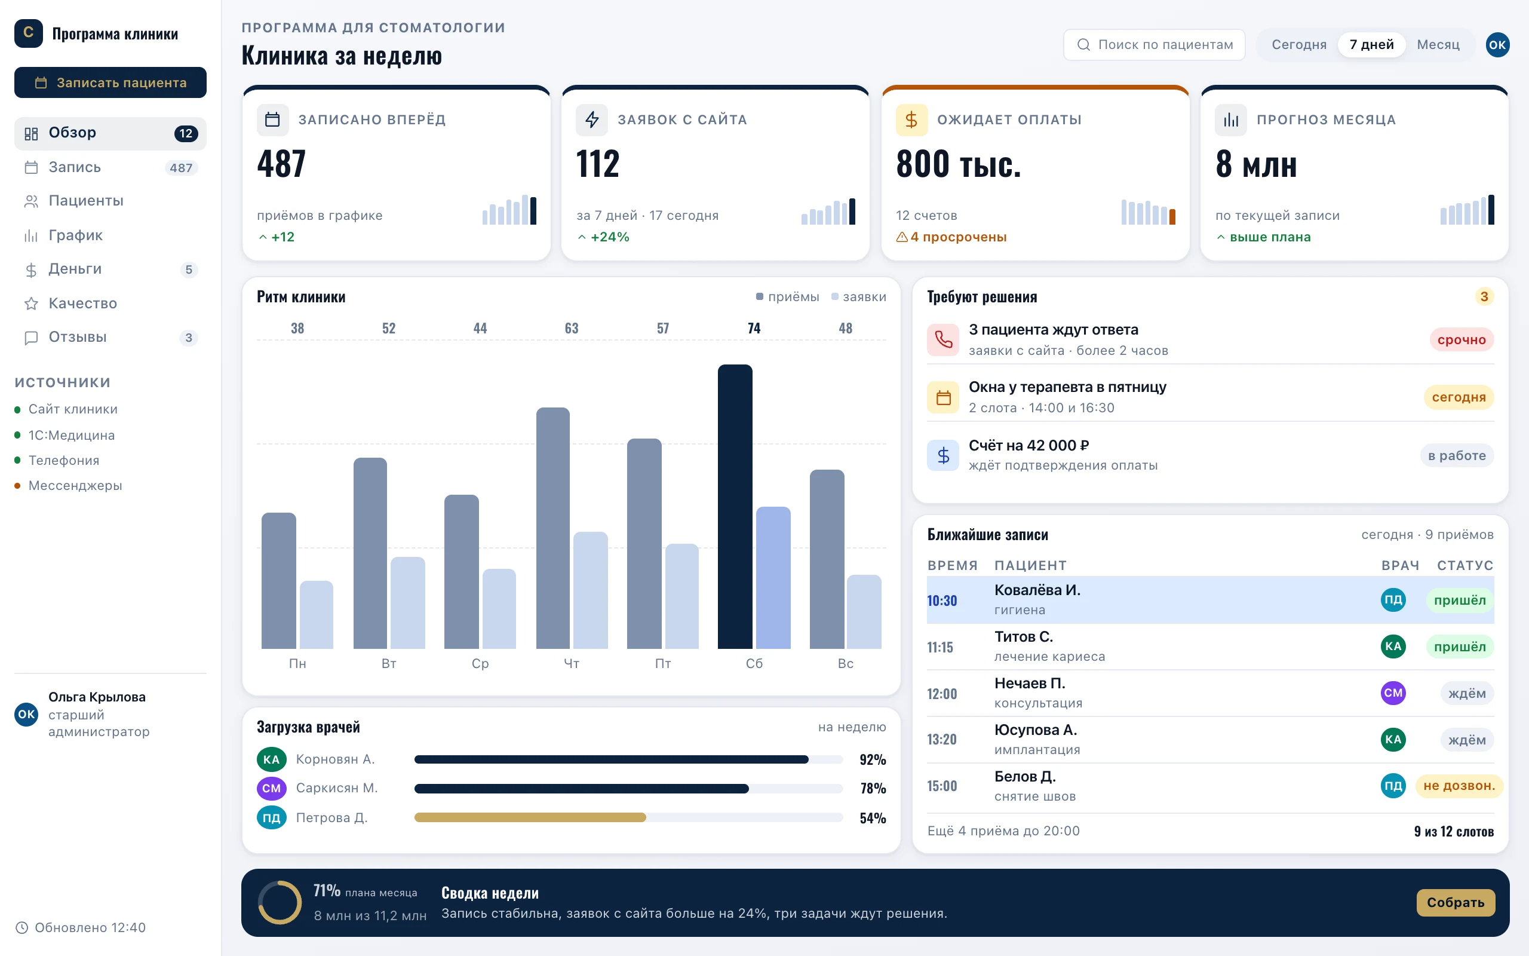Click the clock icon next to Обновлено 12:40
The width and height of the screenshot is (1529, 956).
[x=22, y=927]
